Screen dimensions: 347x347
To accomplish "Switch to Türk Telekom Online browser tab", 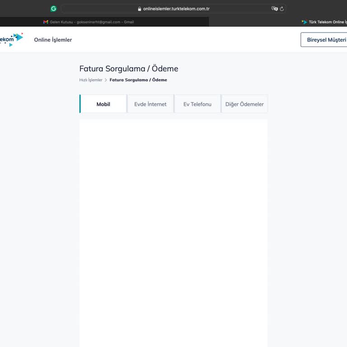I will 324,22.
